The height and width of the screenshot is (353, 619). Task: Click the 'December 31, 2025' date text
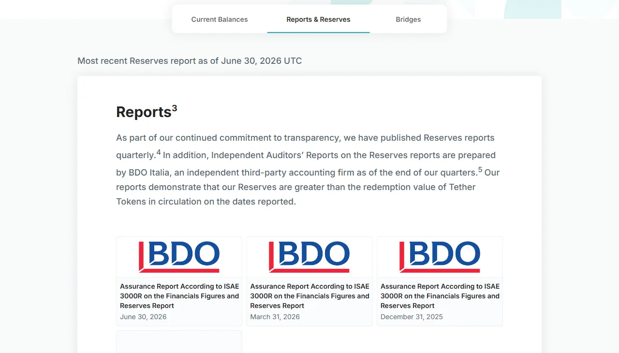(x=412, y=317)
